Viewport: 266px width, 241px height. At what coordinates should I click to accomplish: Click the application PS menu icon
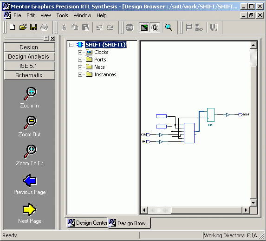7,15
